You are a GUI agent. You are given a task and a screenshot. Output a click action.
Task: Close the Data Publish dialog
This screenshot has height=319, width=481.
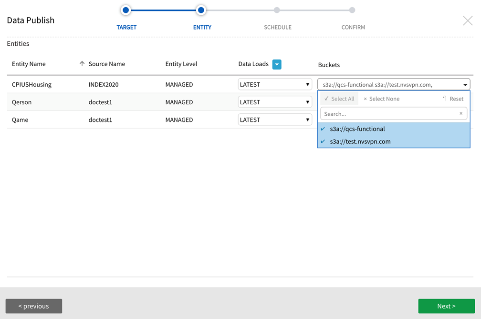[468, 20]
